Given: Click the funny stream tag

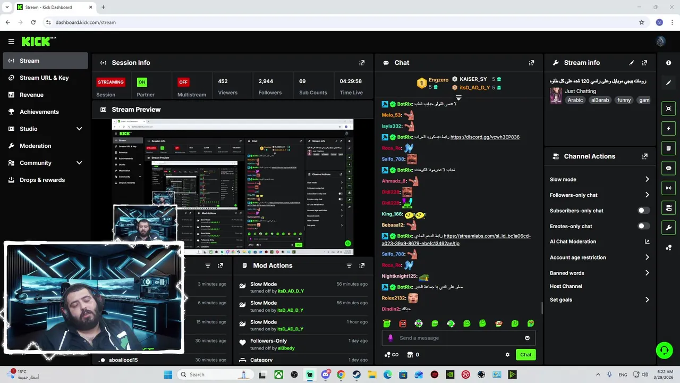Looking at the screenshot, I should point(624,100).
